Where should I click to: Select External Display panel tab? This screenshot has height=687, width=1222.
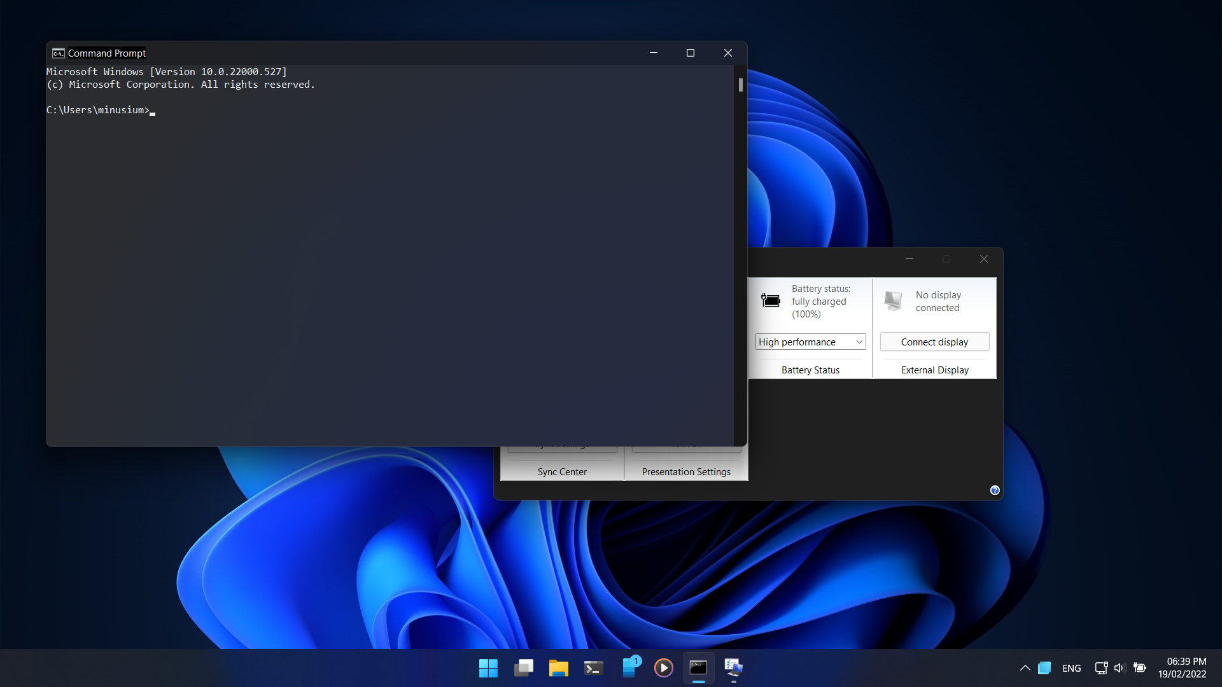click(x=935, y=370)
